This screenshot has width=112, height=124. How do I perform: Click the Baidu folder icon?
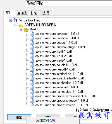pos(26,30)
